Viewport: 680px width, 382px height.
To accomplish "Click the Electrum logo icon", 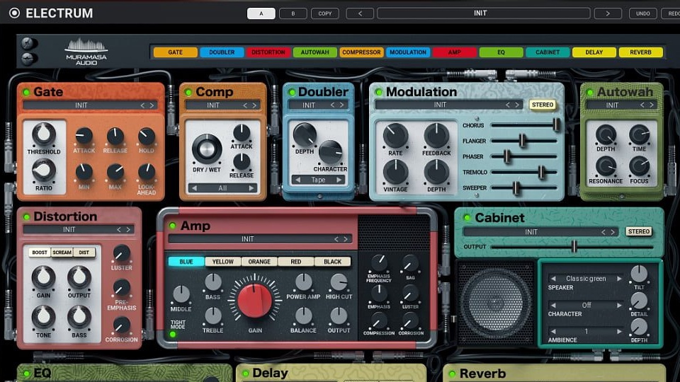I will tap(14, 13).
